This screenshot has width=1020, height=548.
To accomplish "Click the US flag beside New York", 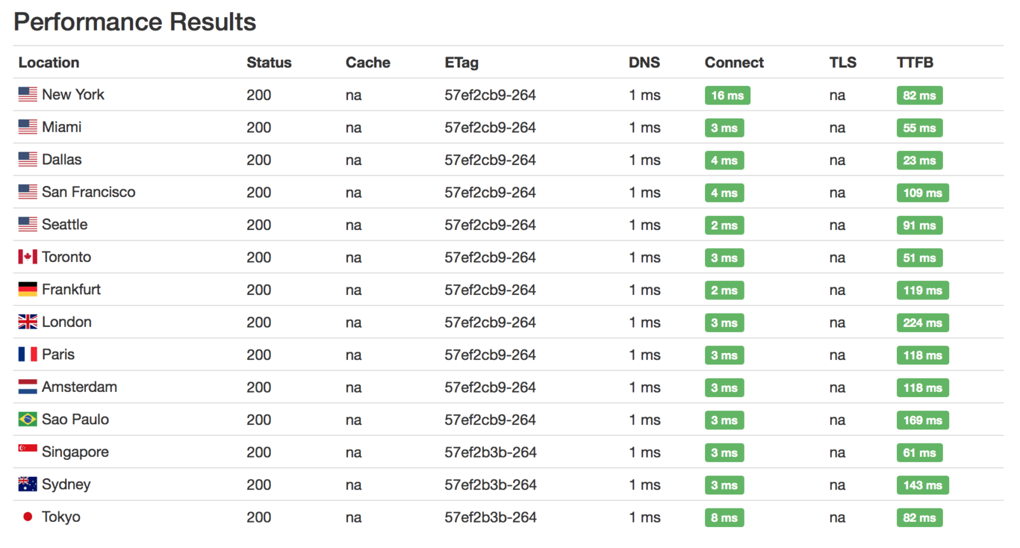I will (27, 94).
